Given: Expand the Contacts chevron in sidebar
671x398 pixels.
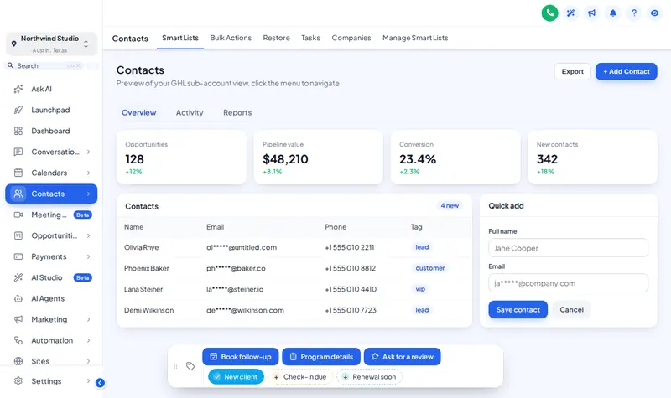Looking at the screenshot, I should tap(88, 194).
